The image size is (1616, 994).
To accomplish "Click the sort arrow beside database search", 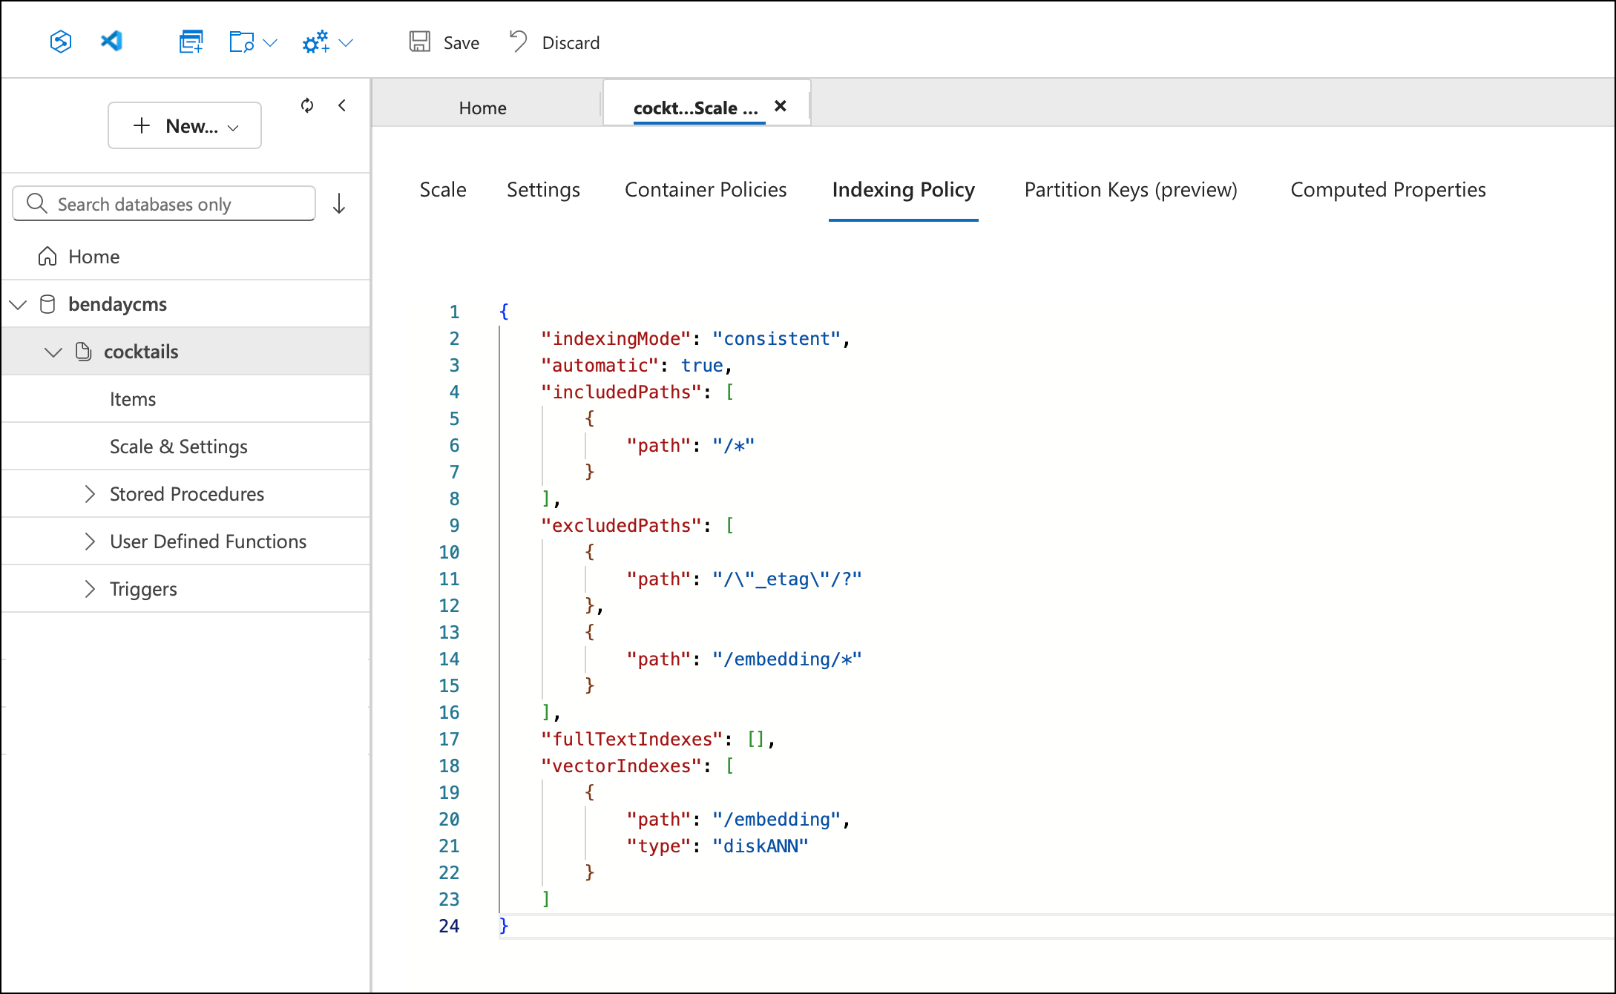I will click(339, 203).
